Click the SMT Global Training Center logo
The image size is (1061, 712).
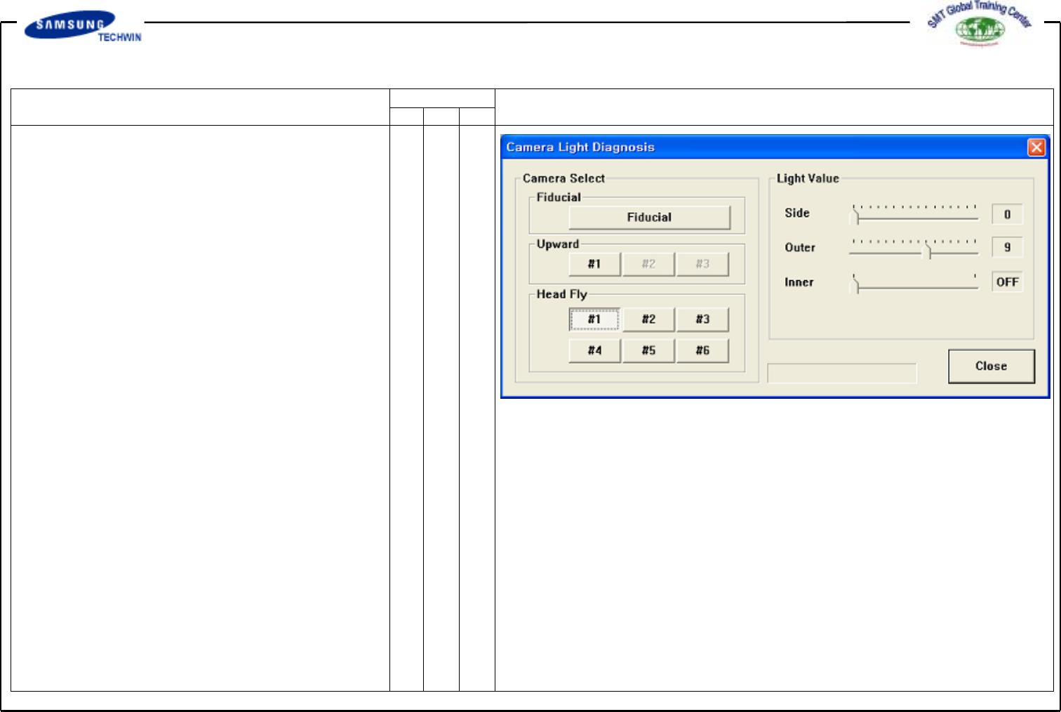[x=980, y=24]
